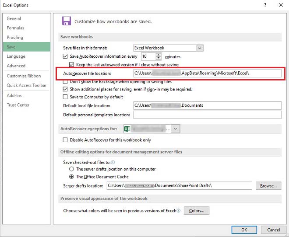The width and height of the screenshot is (289, 237).
Task: Click 'Save workbooks' section heading
Action: pos(77,37)
